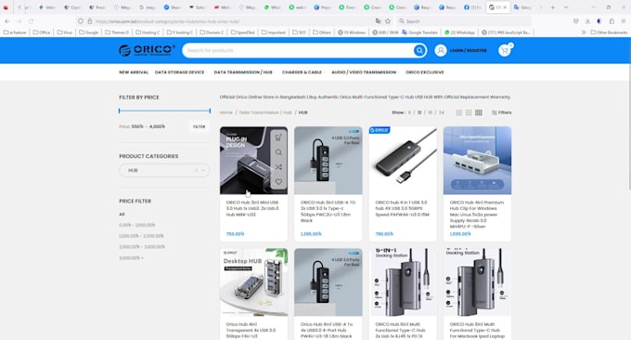Open the Premium Hub Clip Silver product image
Screen dimensions: 631x340
pyautogui.click(x=477, y=161)
